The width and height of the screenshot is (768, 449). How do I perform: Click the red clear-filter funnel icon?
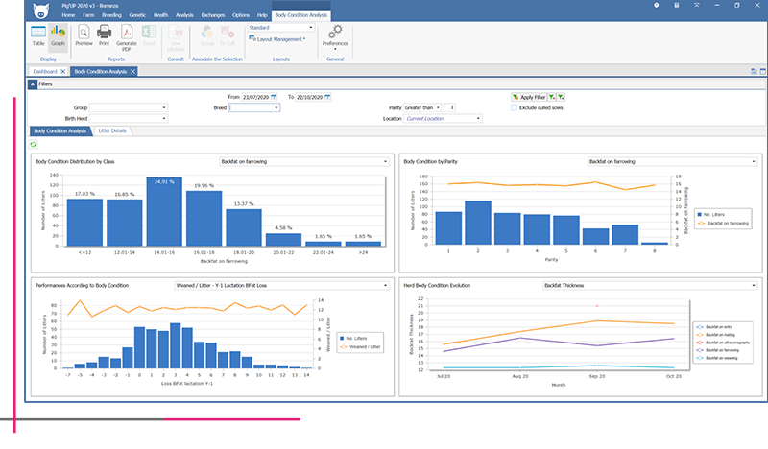[x=552, y=97]
